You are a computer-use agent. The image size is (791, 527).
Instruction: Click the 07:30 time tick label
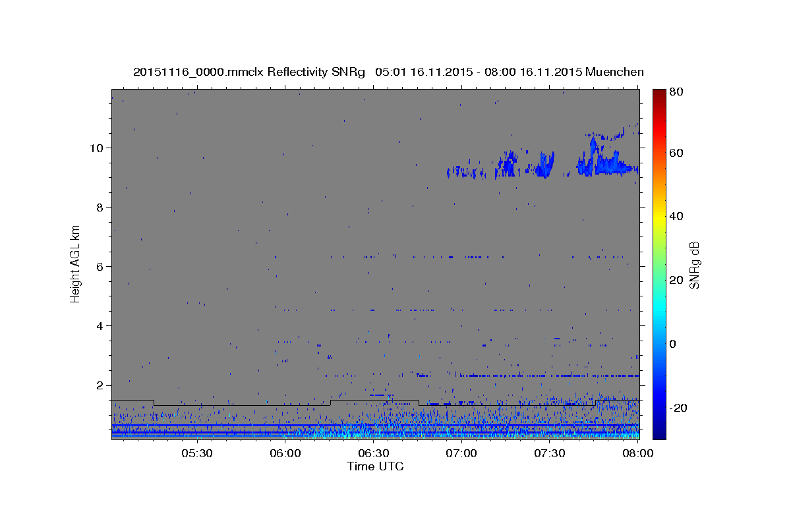coord(550,453)
